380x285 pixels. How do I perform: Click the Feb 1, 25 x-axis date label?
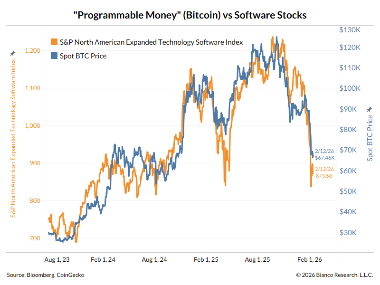pos(206,260)
